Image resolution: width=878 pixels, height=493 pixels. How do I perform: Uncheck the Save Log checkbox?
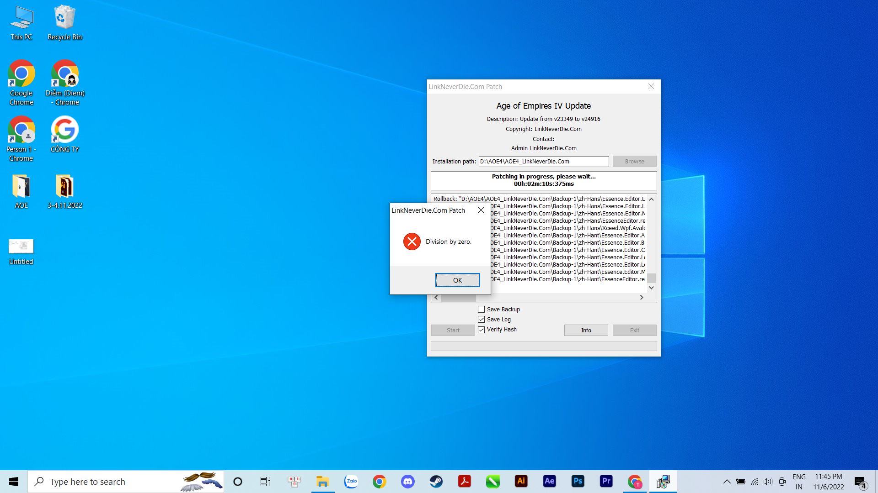click(481, 319)
